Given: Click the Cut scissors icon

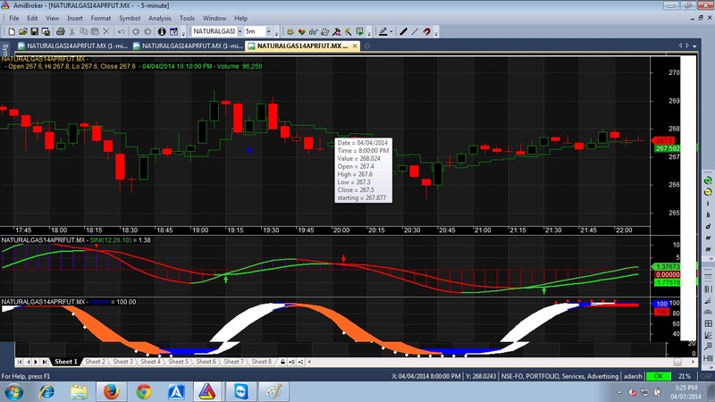Looking at the screenshot, I should [71, 31].
